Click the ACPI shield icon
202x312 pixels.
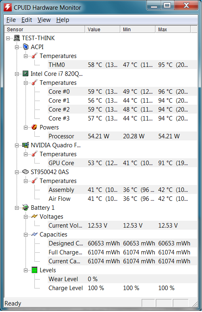pyautogui.click(x=26, y=47)
